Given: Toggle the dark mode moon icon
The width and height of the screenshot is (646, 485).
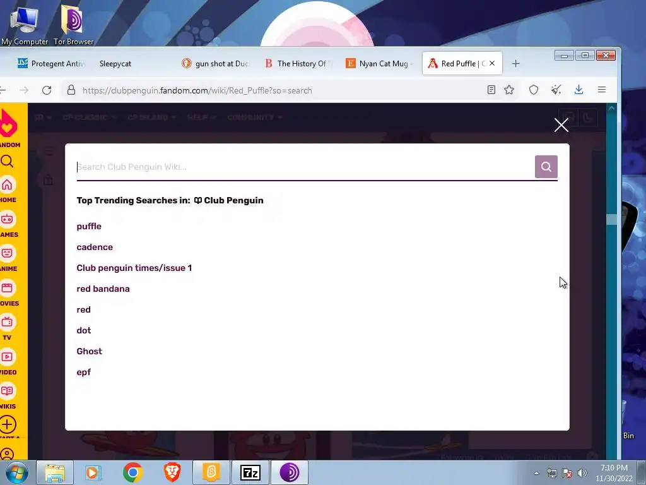Looking at the screenshot, I should tap(588, 117).
